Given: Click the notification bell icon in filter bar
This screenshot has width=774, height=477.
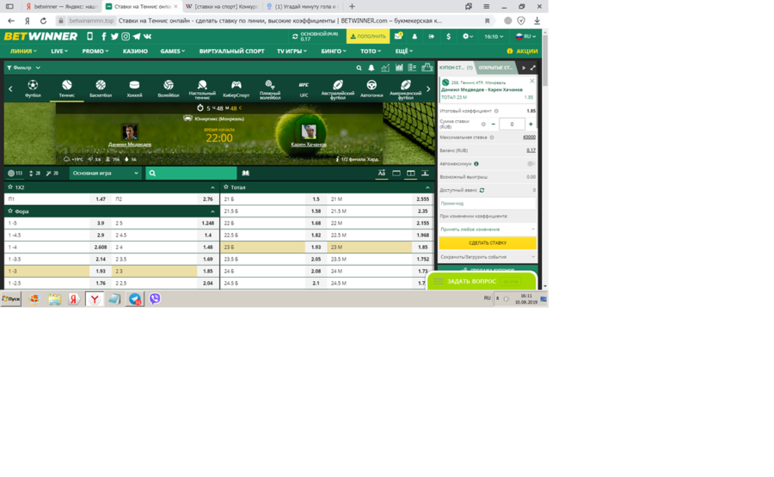Looking at the screenshot, I should pyautogui.click(x=372, y=68).
